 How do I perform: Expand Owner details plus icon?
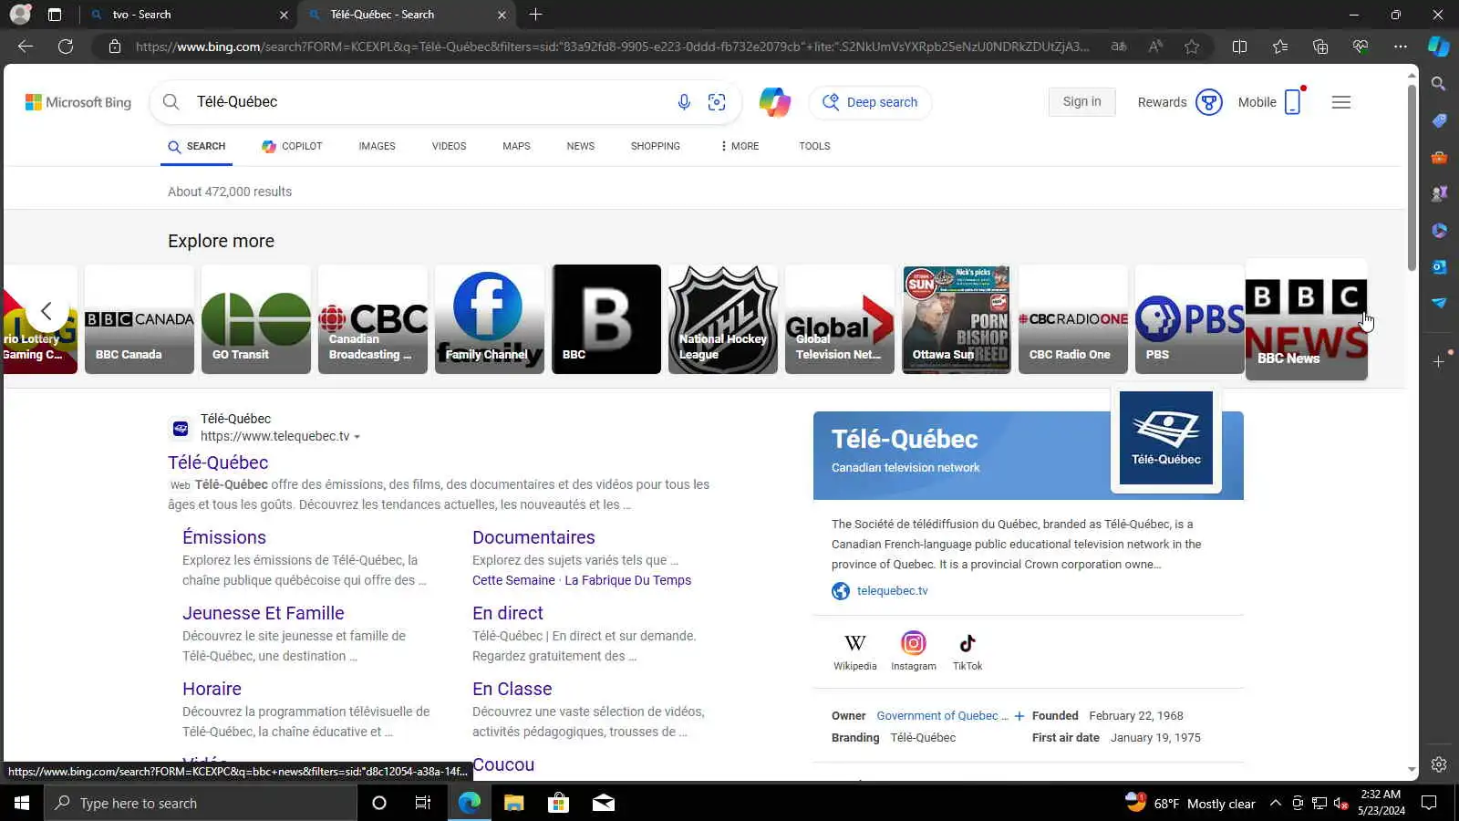(x=1019, y=716)
